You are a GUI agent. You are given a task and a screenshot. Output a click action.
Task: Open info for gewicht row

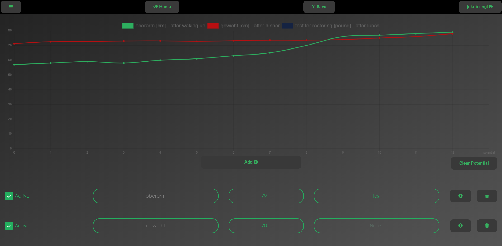point(461,226)
